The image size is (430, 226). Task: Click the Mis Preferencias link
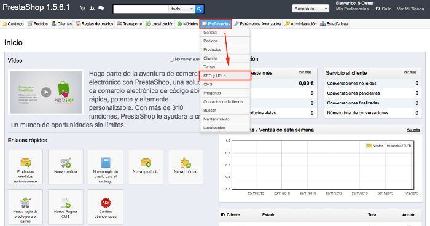352,9
